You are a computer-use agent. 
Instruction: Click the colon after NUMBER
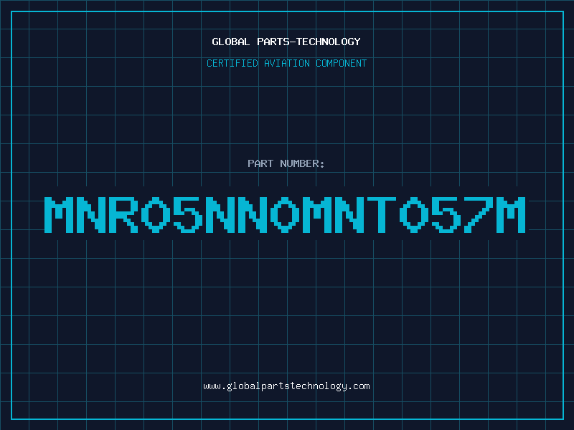coord(322,164)
